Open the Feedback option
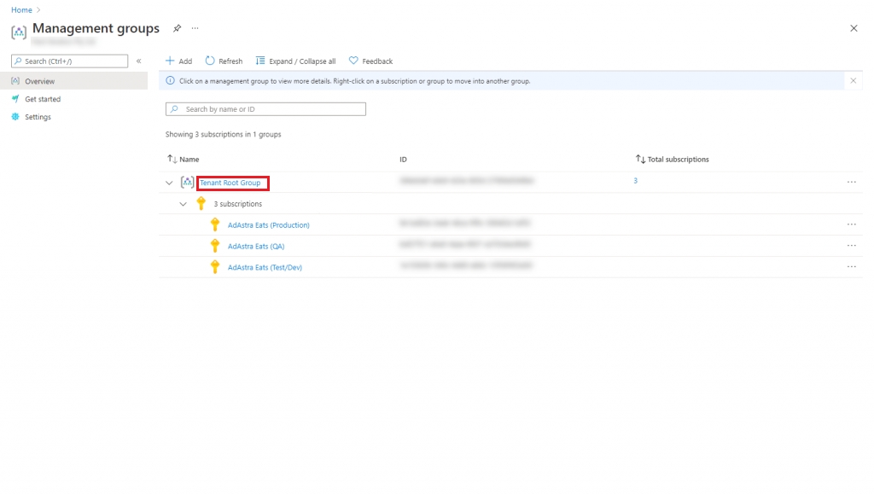The image size is (874, 495). (371, 61)
